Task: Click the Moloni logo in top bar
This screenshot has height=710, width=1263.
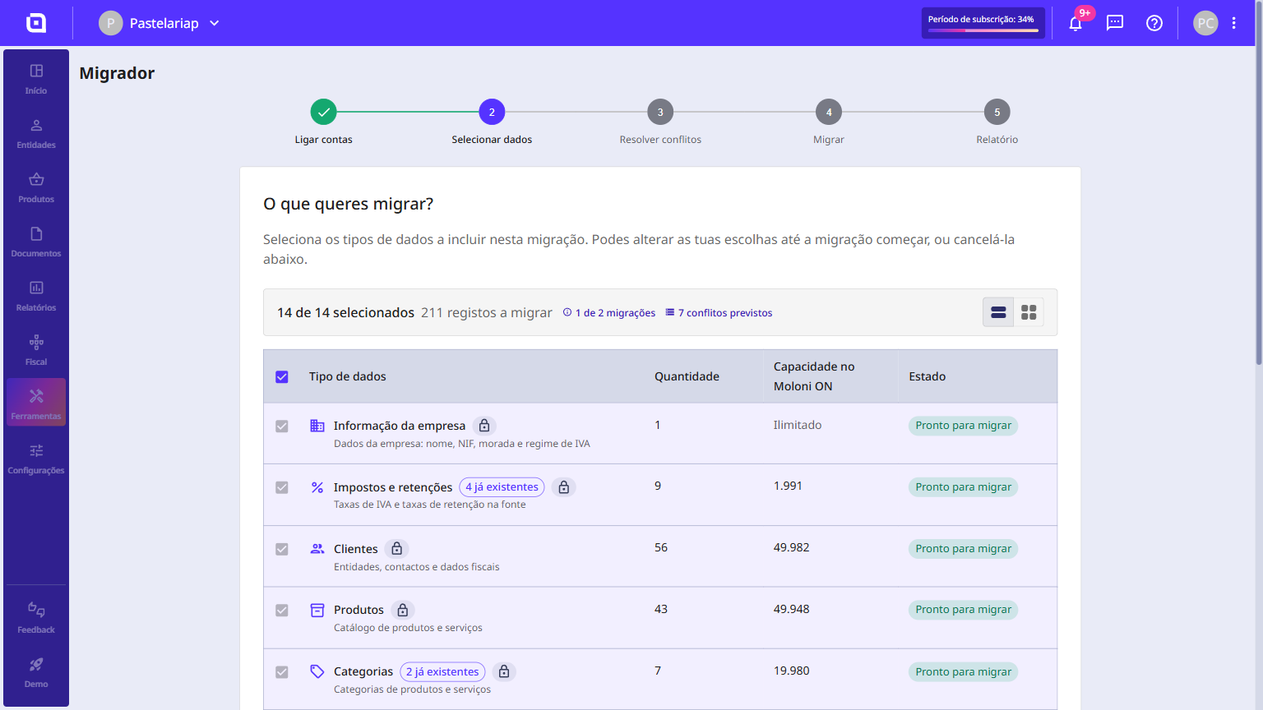Action: (36, 23)
